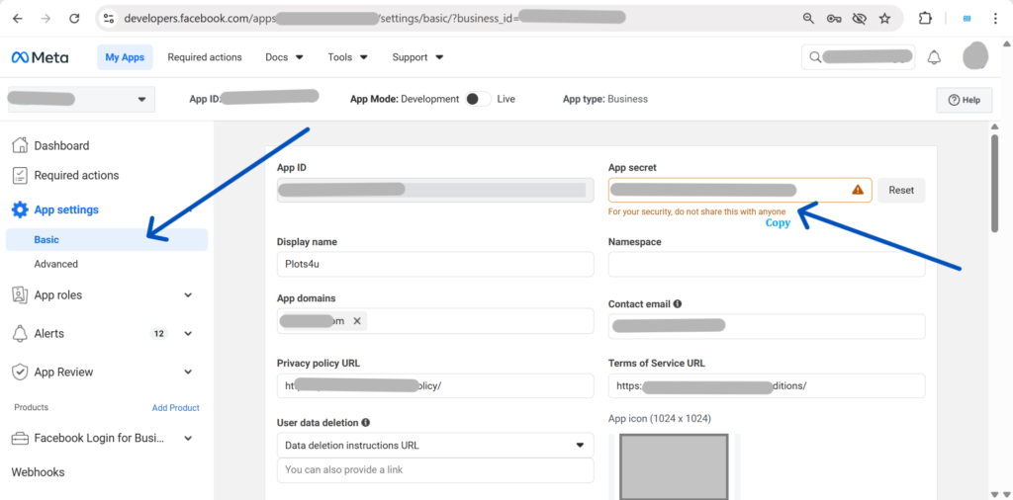1013x500 pixels.
Task: Click the 'App type: Business' text
Action: (605, 100)
